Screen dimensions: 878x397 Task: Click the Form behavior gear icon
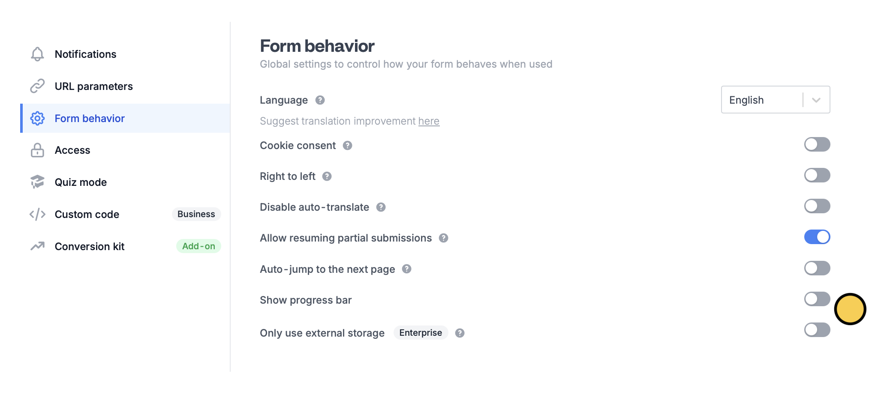[x=37, y=118]
